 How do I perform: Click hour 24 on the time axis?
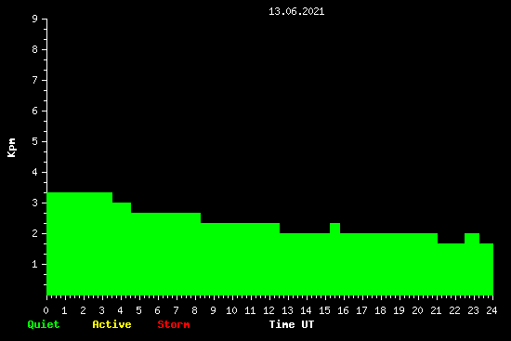491,310
